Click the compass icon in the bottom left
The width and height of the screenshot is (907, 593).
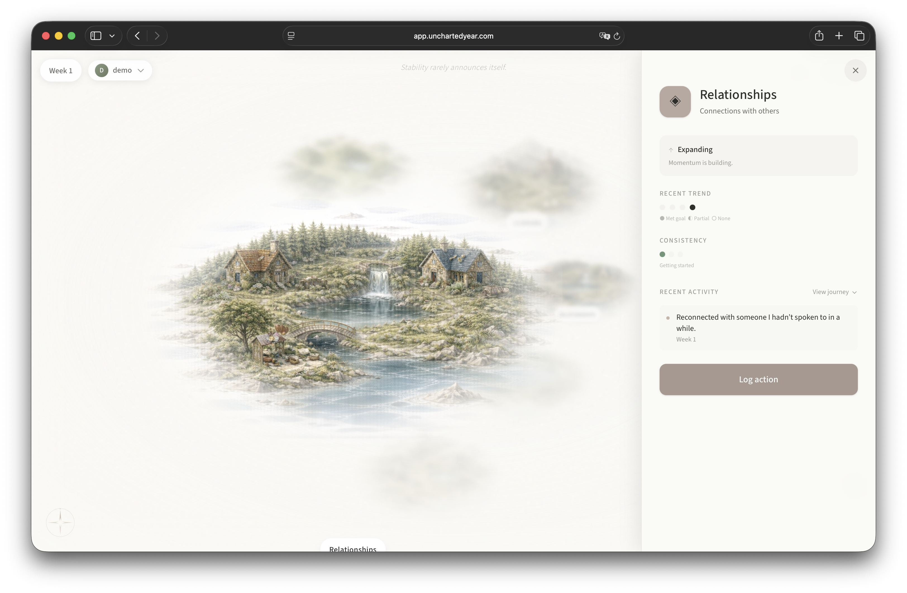click(60, 522)
